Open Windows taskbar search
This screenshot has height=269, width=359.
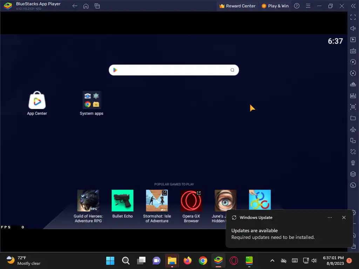pyautogui.click(x=126, y=261)
